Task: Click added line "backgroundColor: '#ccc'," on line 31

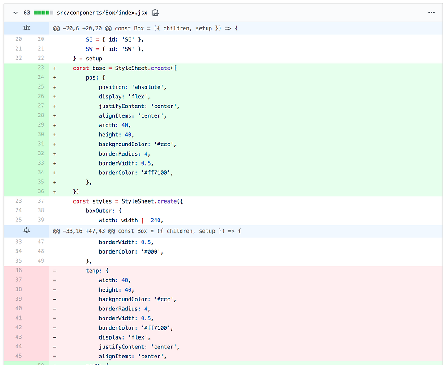Action: pyautogui.click(x=138, y=144)
